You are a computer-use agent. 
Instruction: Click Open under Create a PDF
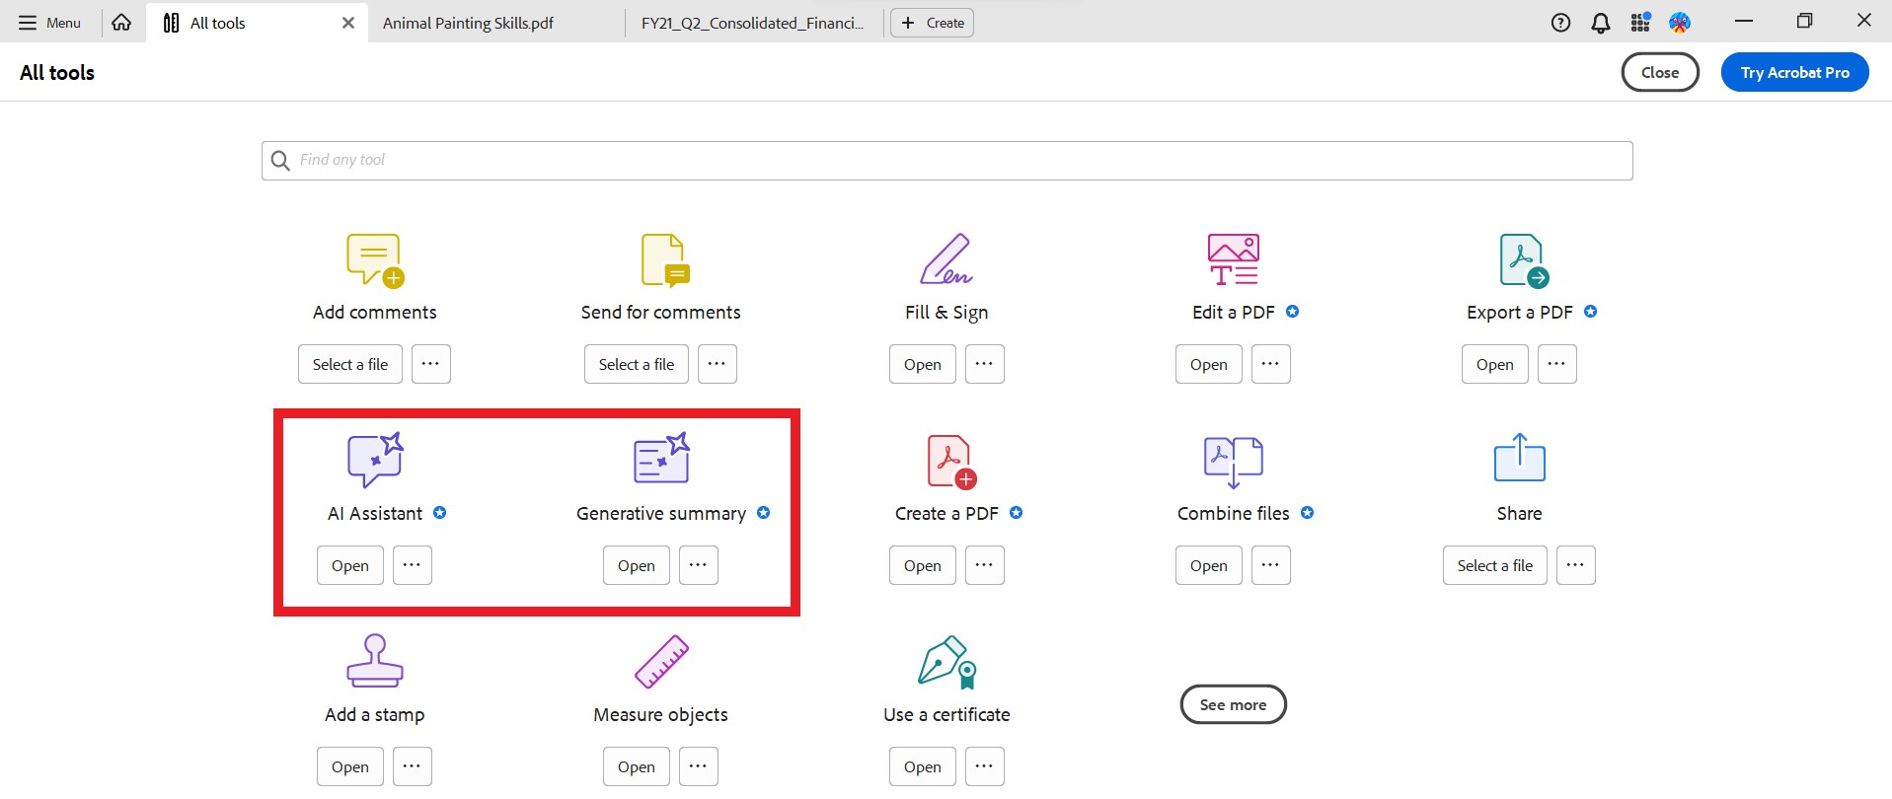coord(923,565)
